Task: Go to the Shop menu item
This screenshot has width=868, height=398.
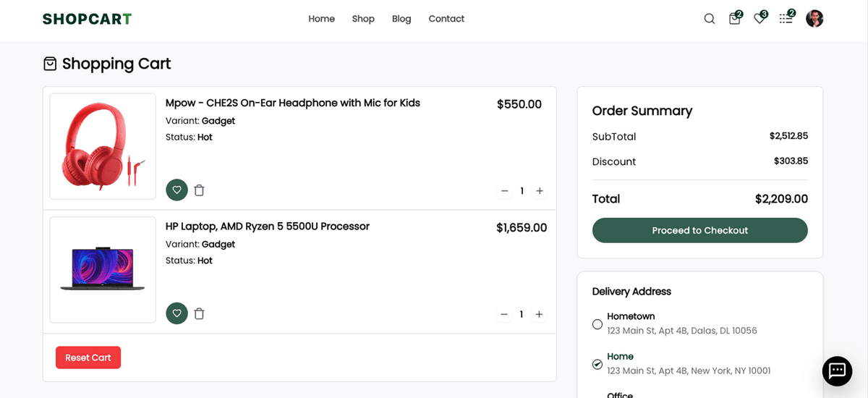Action: (363, 19)
